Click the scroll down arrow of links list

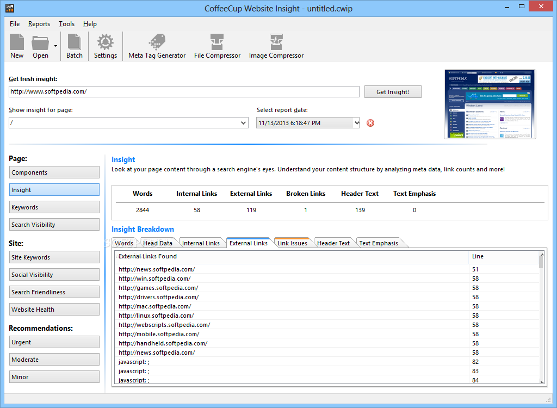click(x=542, y=381)
